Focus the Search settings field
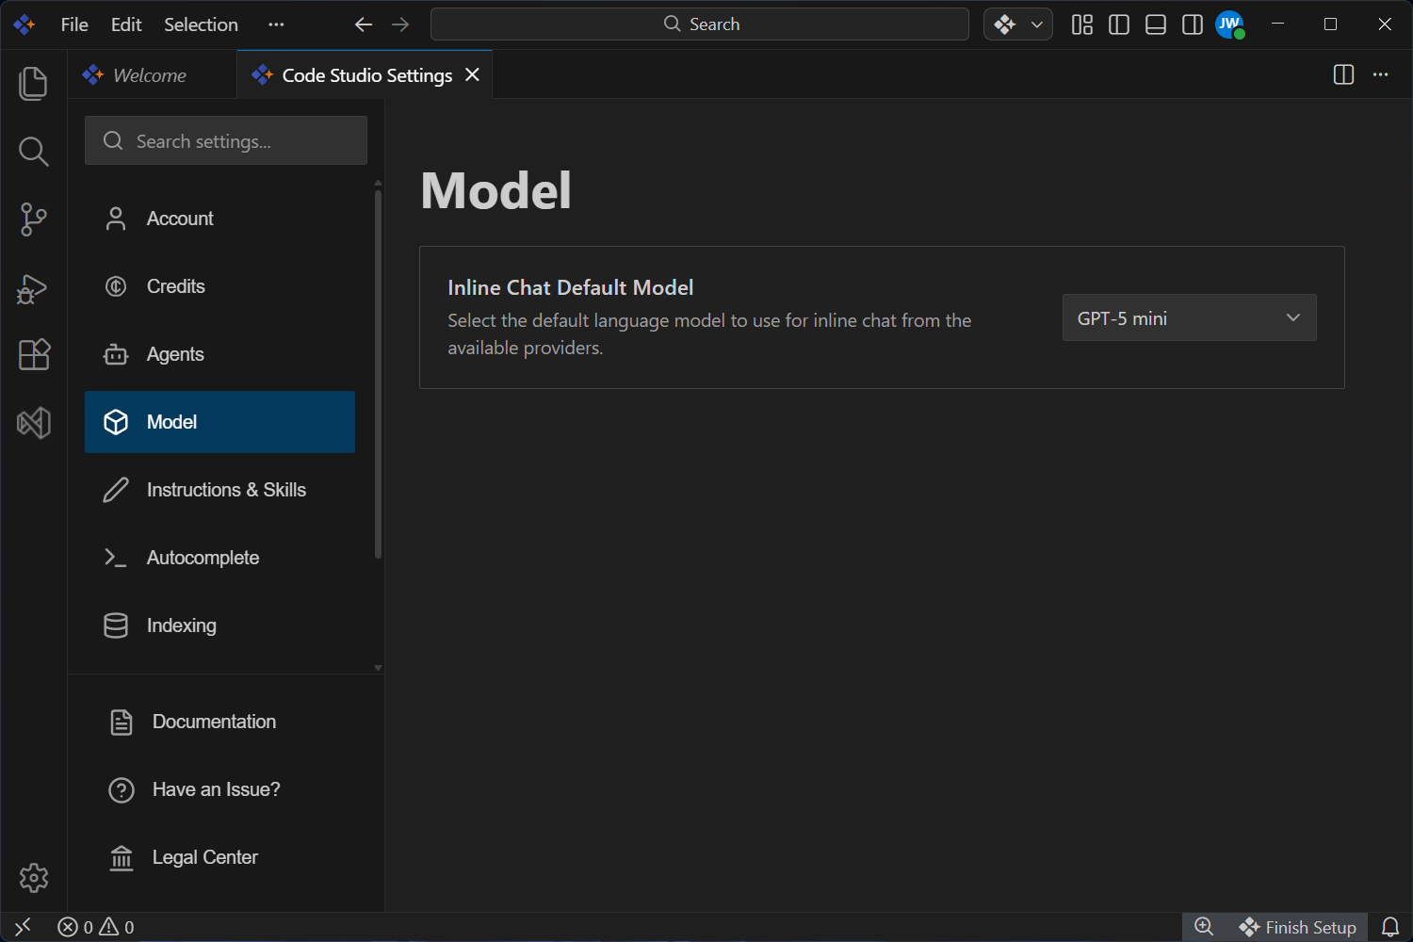 (x=226, y=140)
